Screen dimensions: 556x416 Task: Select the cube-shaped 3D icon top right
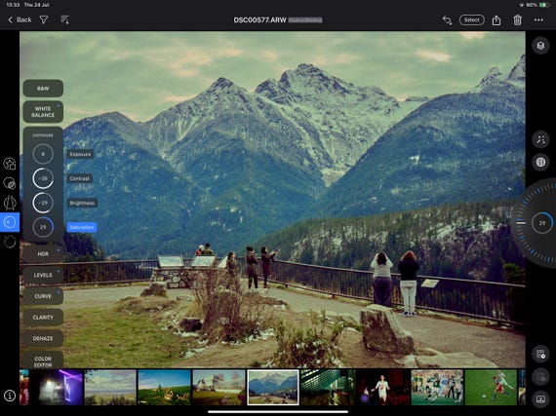540,46
